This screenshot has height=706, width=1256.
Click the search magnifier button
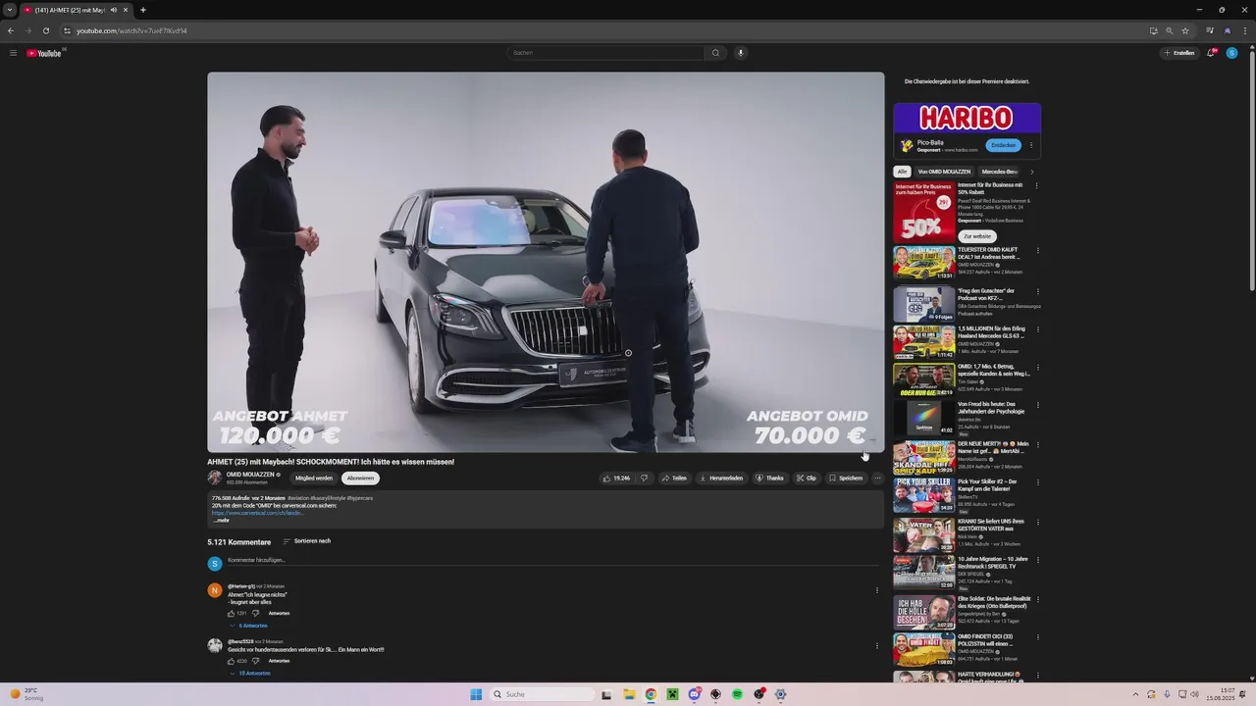(715, 53)
